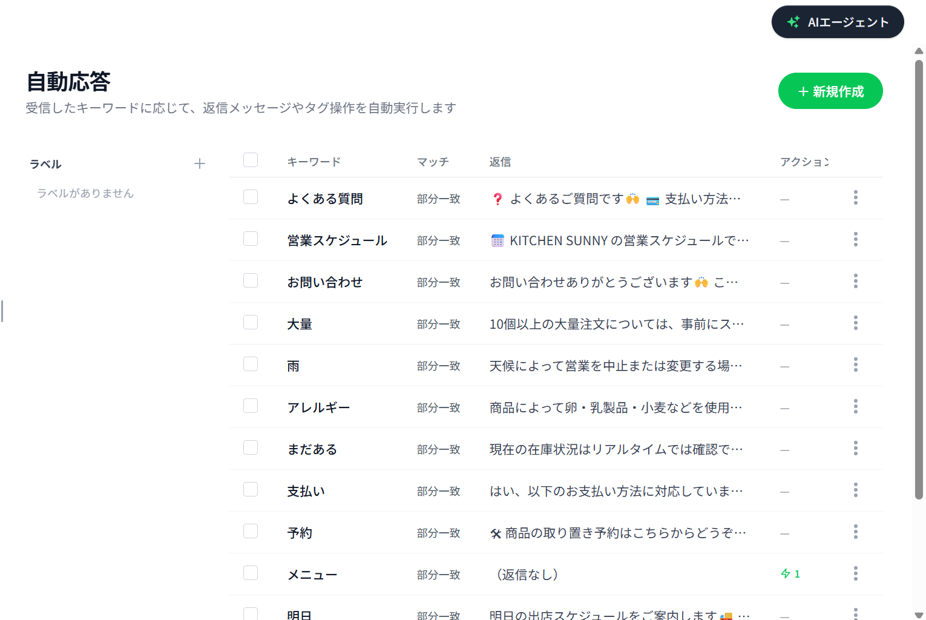The image size is (926, 620).
Task: Click the 新規作成 button
Action: pyautogui.click(x=830, y=91)
